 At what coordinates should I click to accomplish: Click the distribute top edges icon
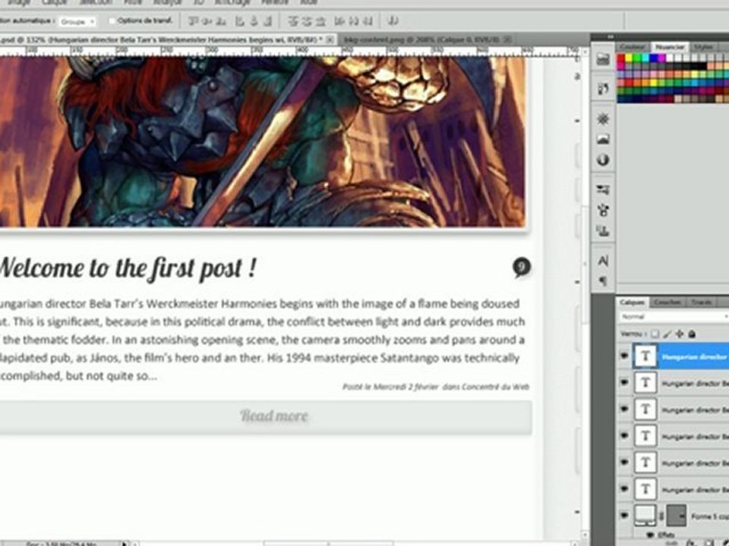click(x=292, y=21)
